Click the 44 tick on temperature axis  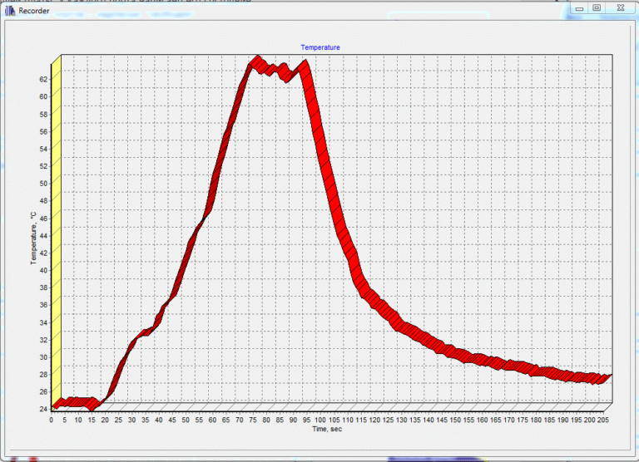coord(45,235)
